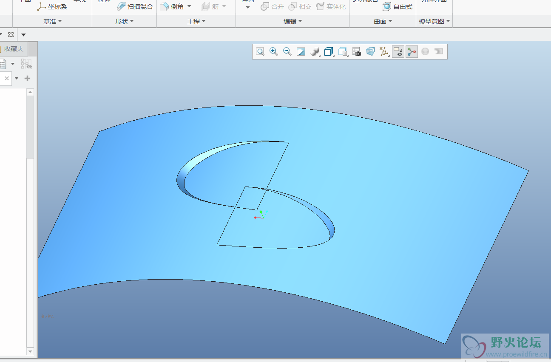Open the 倒角 dropdown arrow
This screenshot has width=551, height=362.
point(189,6)
